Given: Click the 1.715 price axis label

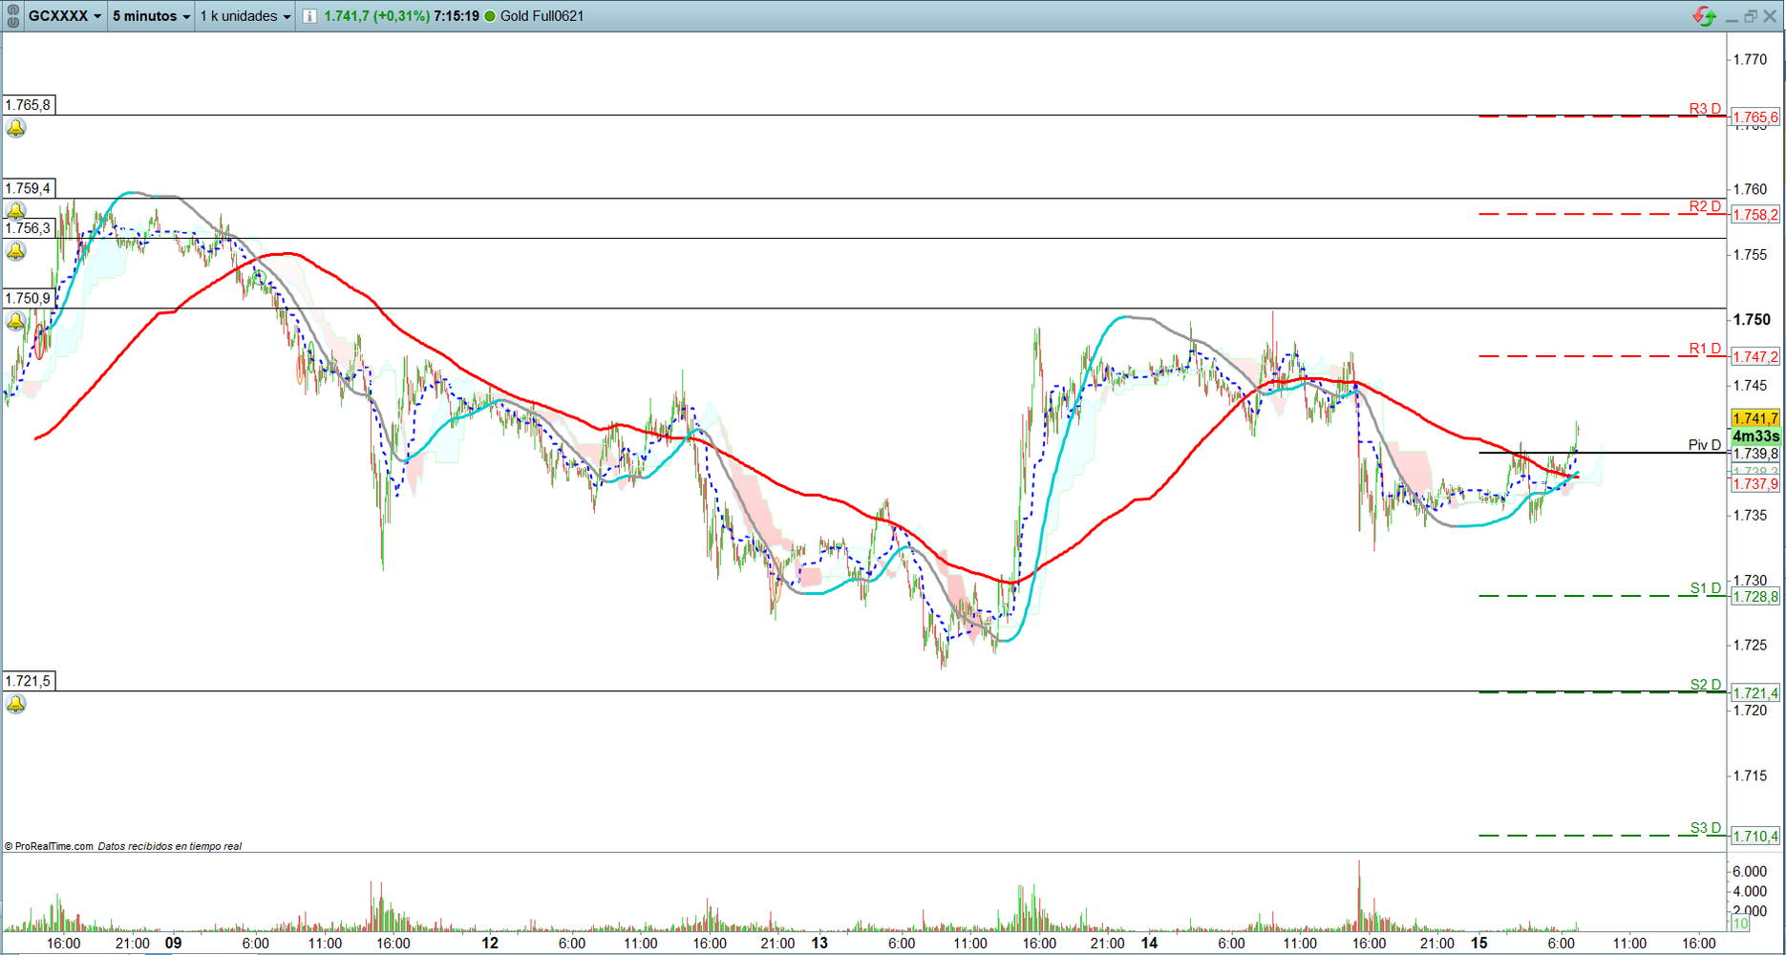Looking at the screenshot, I should tap(1750, 775).
